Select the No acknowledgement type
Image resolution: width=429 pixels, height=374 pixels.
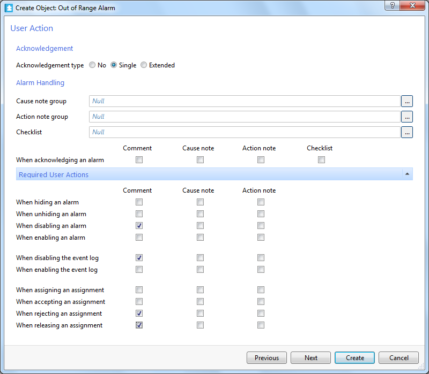pyautogui.click(x=92, y=65)
